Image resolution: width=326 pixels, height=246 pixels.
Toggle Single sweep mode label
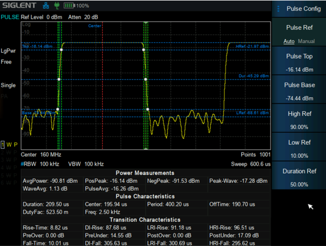coord(8,85)
